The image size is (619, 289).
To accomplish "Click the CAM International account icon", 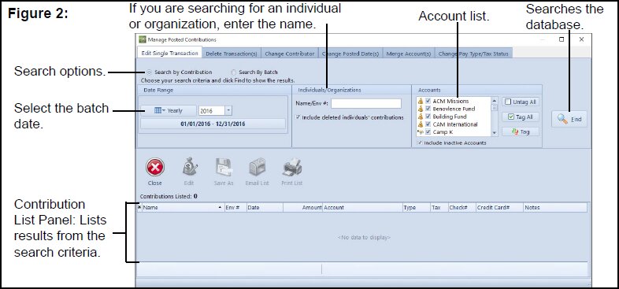I will pyautogui.click(x=421, y=124).
